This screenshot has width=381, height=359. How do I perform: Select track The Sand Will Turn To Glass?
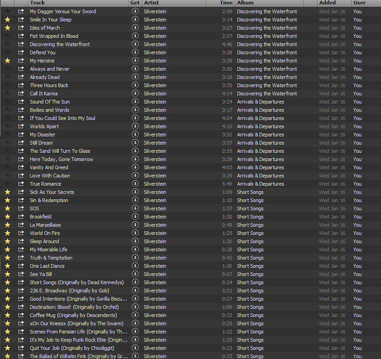[x=60, y=151]
